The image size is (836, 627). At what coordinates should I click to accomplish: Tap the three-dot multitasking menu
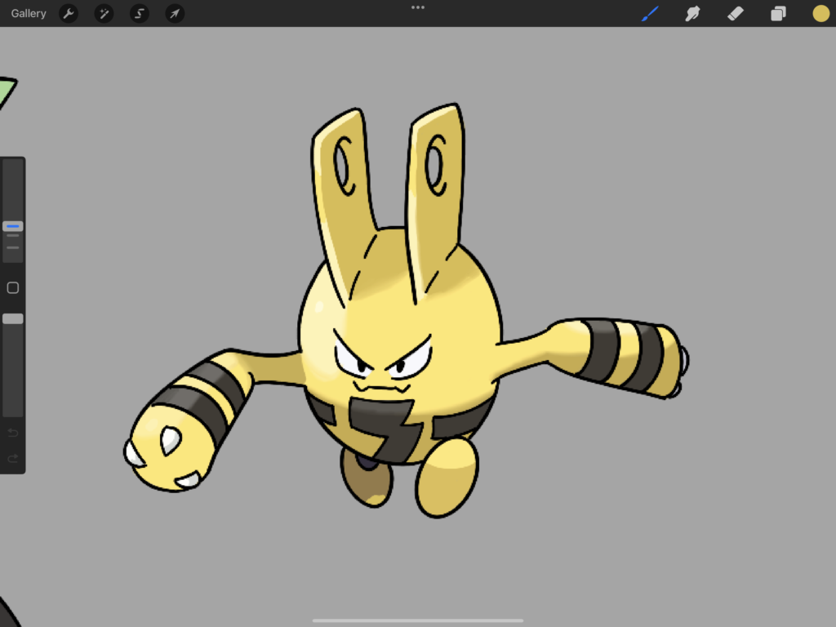[418, 7]
